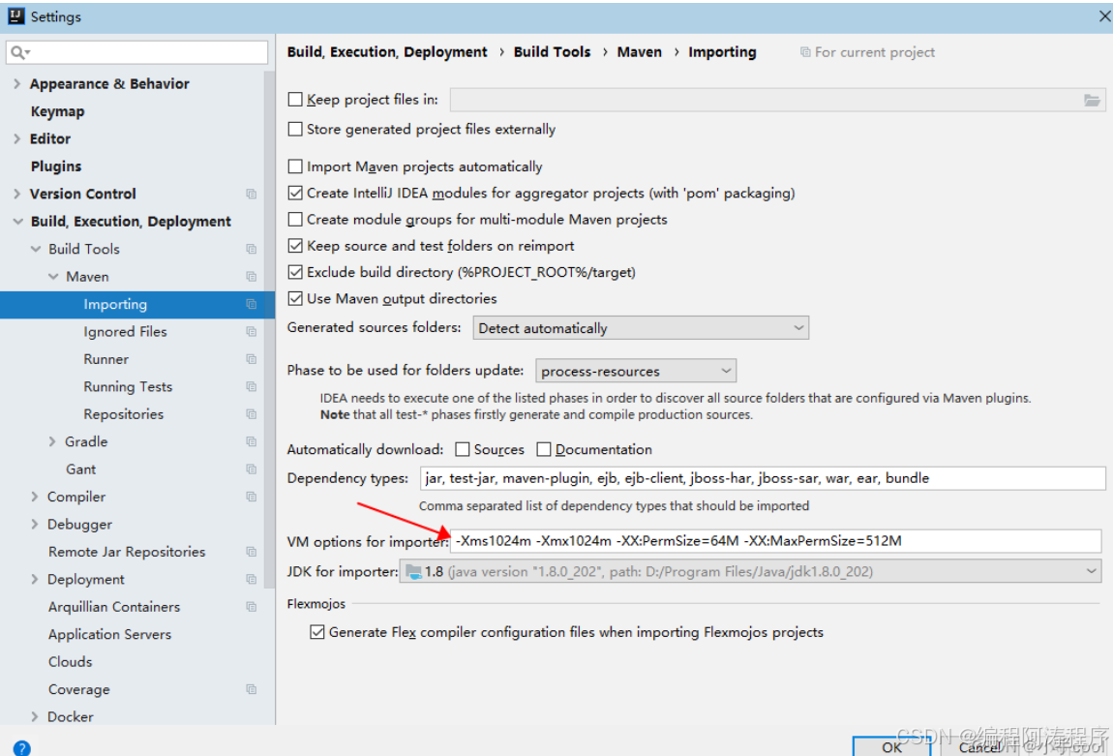
Task: Click the project-level icon beside Maven
Action: coord(252,276)
